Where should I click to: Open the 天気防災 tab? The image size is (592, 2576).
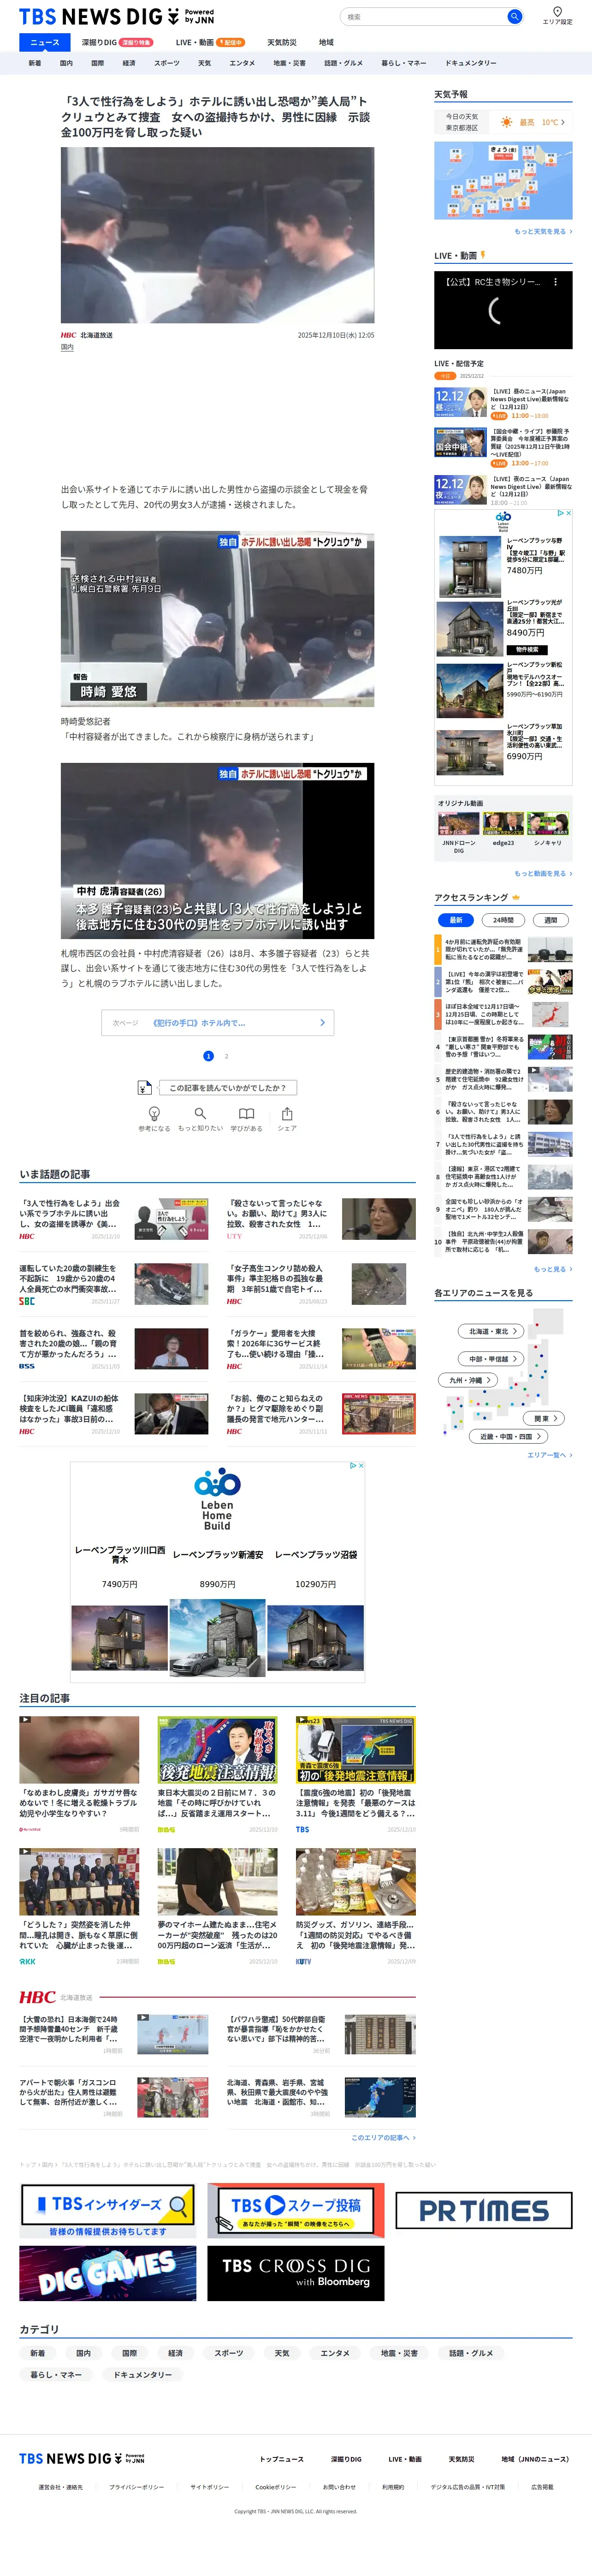pos(282,43)
